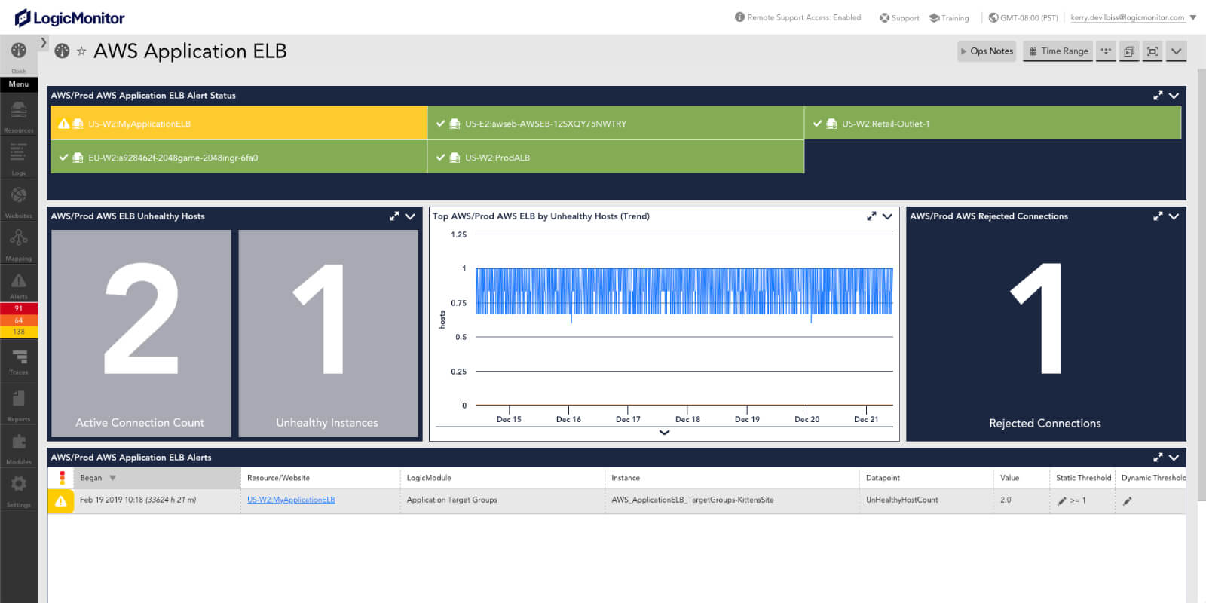Expand the Rejected Connections widget

coord(1158,216)
